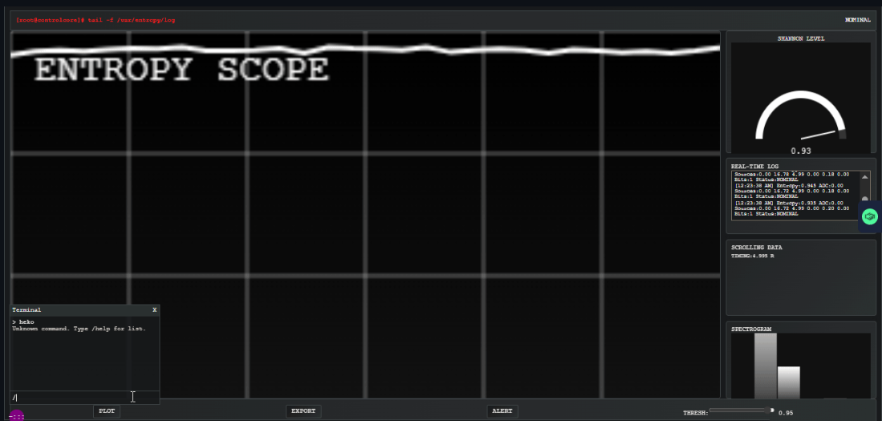Click the Terminal title label
The image size is (882, 421).
pos(26,310)
